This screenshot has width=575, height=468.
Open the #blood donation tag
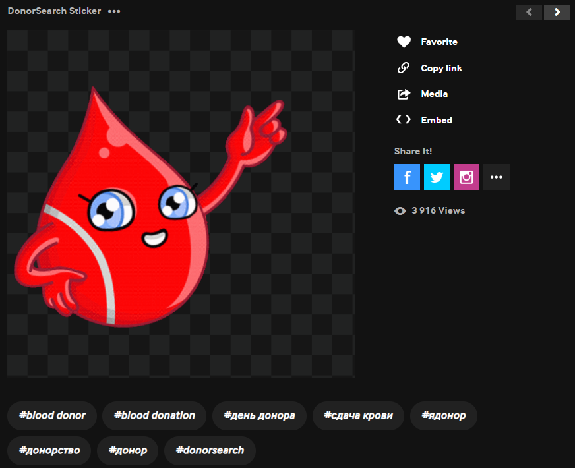click(154, 416)
